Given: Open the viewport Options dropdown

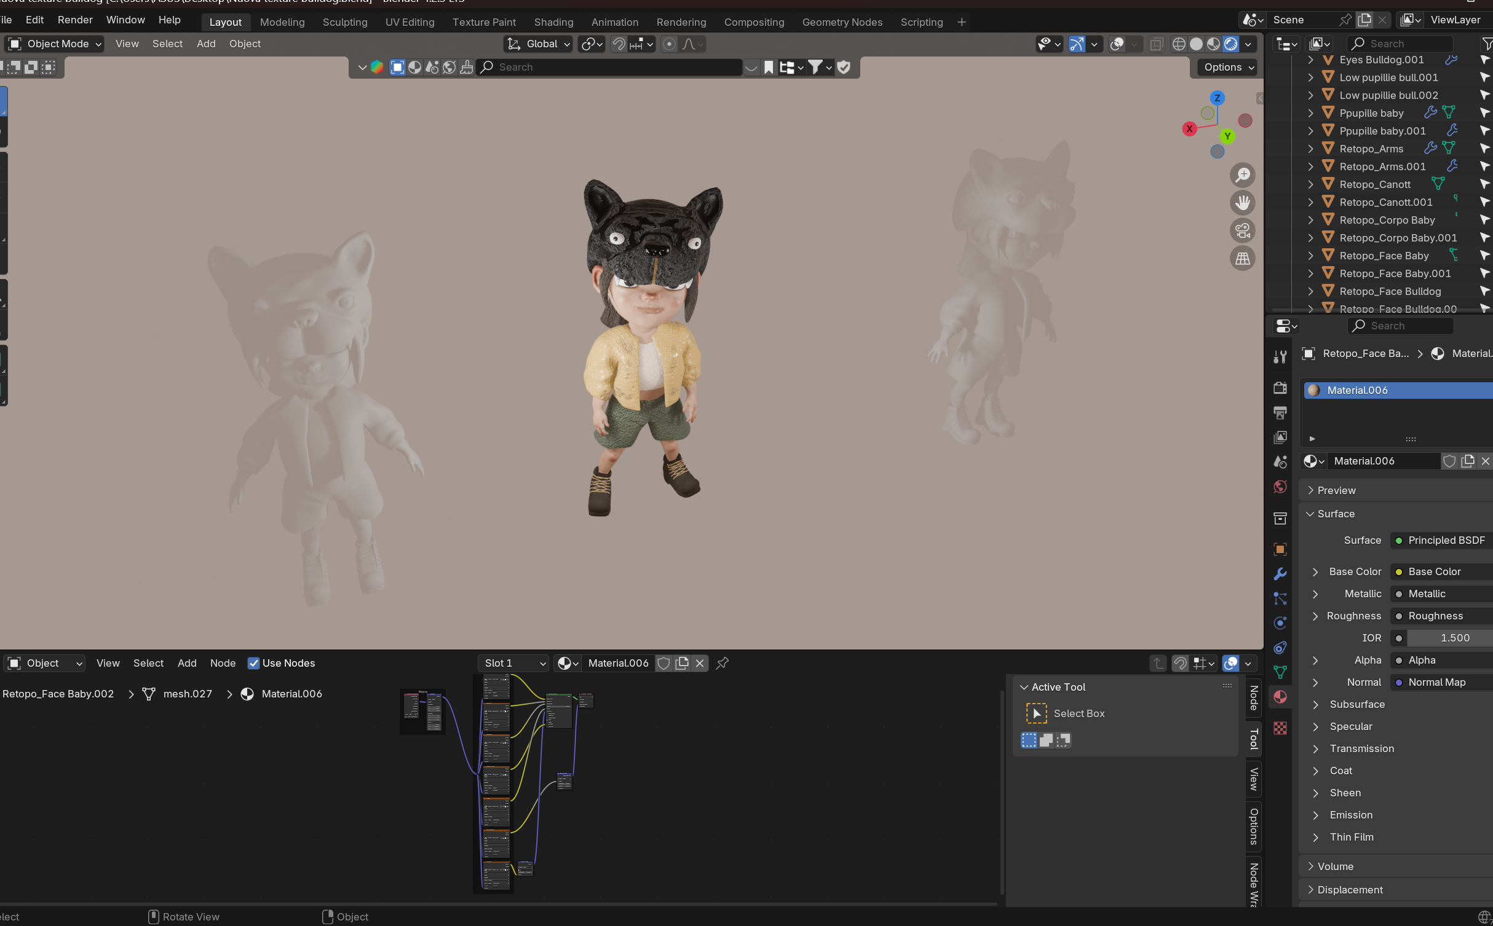Looking at the screenshot, I should pos(1229,67).
